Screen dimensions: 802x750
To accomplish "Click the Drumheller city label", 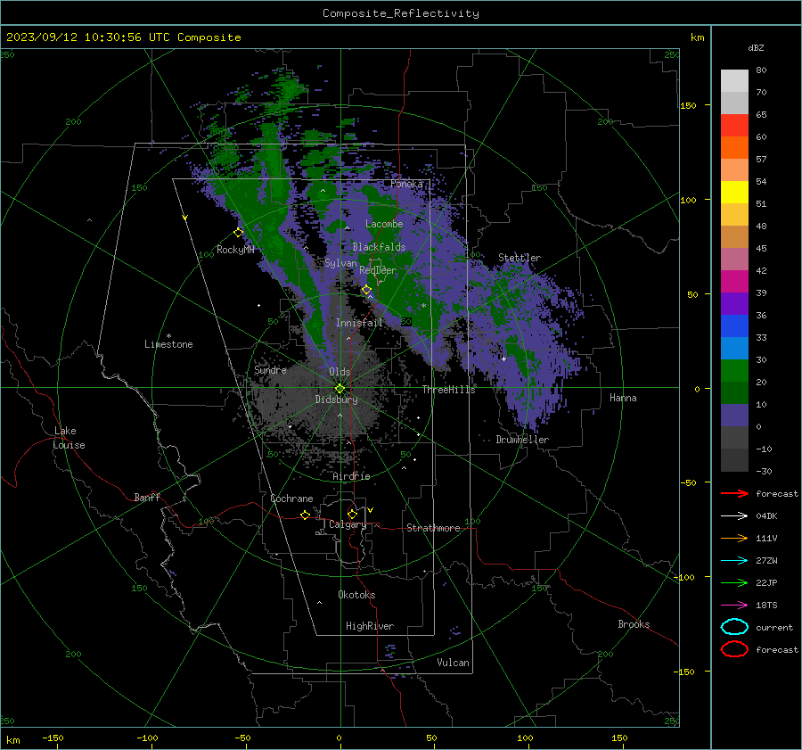I will pyautogui.click(x=522, y=440).
